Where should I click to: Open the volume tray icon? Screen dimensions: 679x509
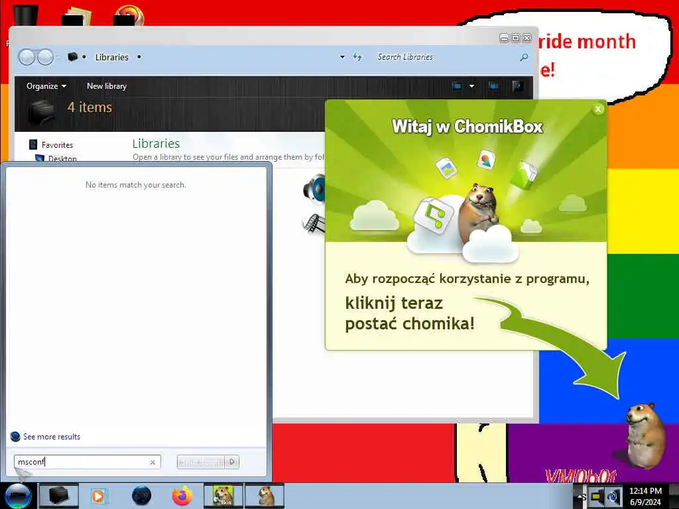(x=613, y=496)
